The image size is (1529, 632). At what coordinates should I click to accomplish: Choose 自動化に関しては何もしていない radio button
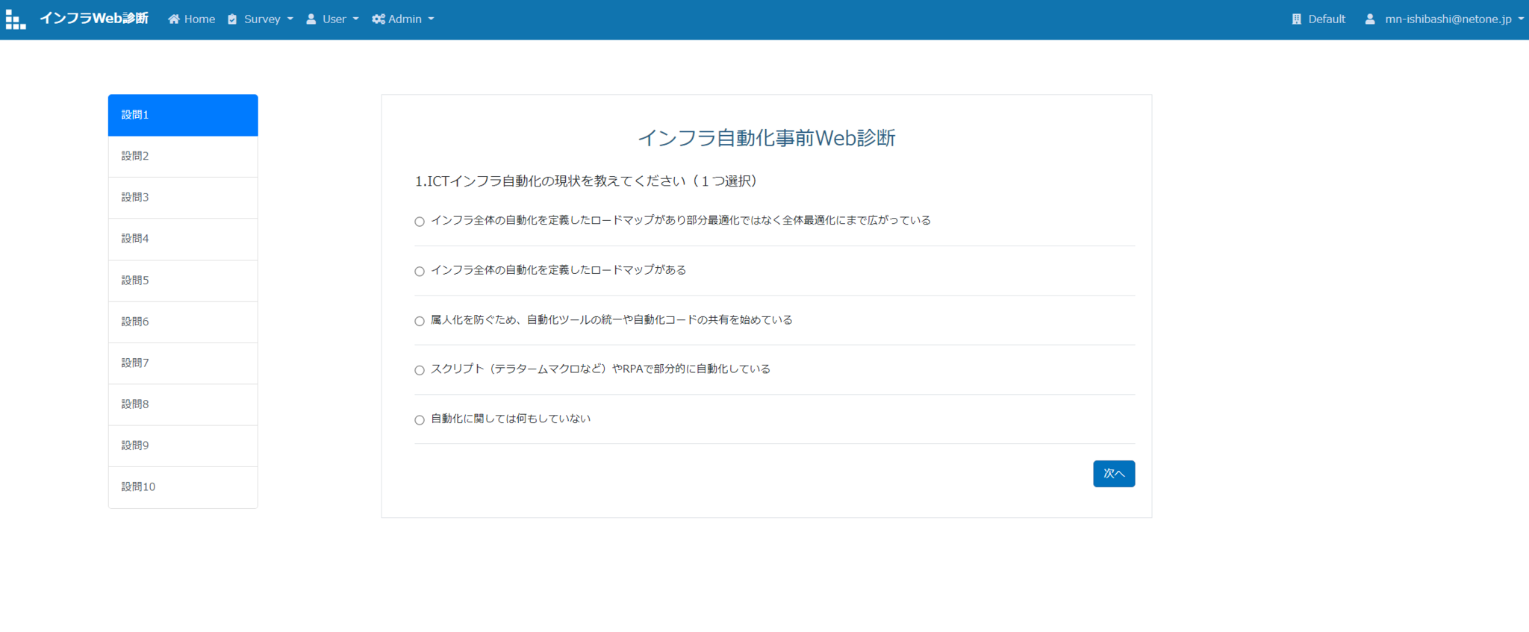[420, 420]
